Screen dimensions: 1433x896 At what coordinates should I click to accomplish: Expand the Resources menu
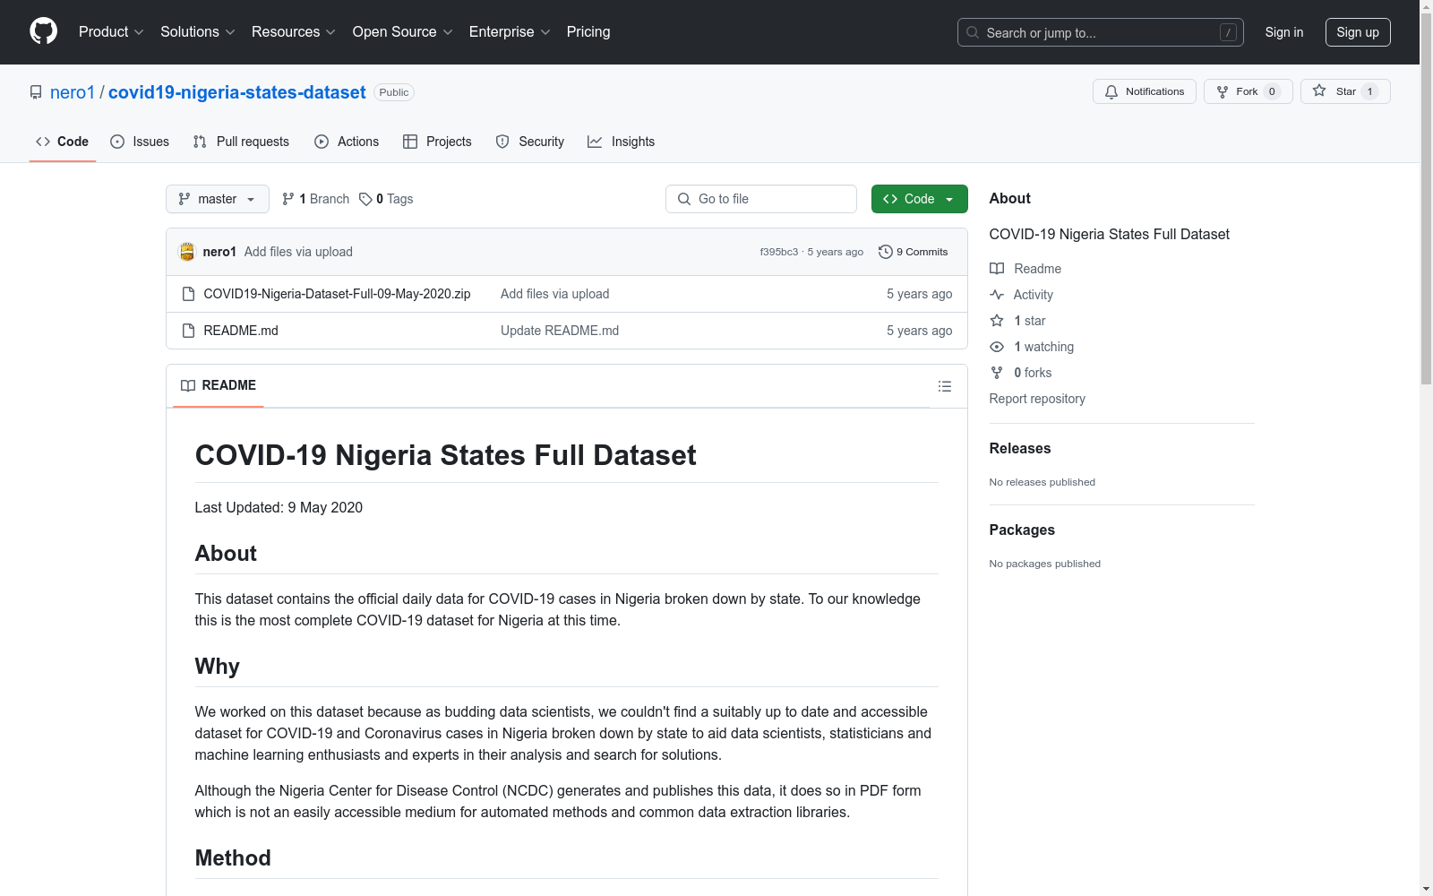pos(294,32)
